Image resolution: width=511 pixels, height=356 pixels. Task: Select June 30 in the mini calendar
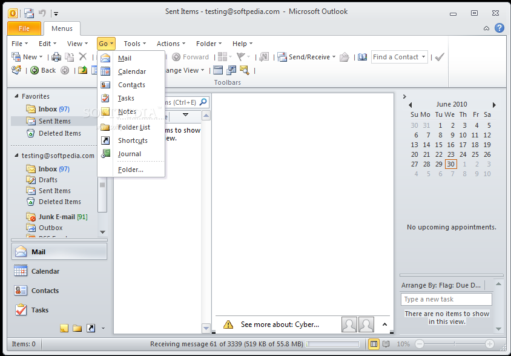pos(450,164)
